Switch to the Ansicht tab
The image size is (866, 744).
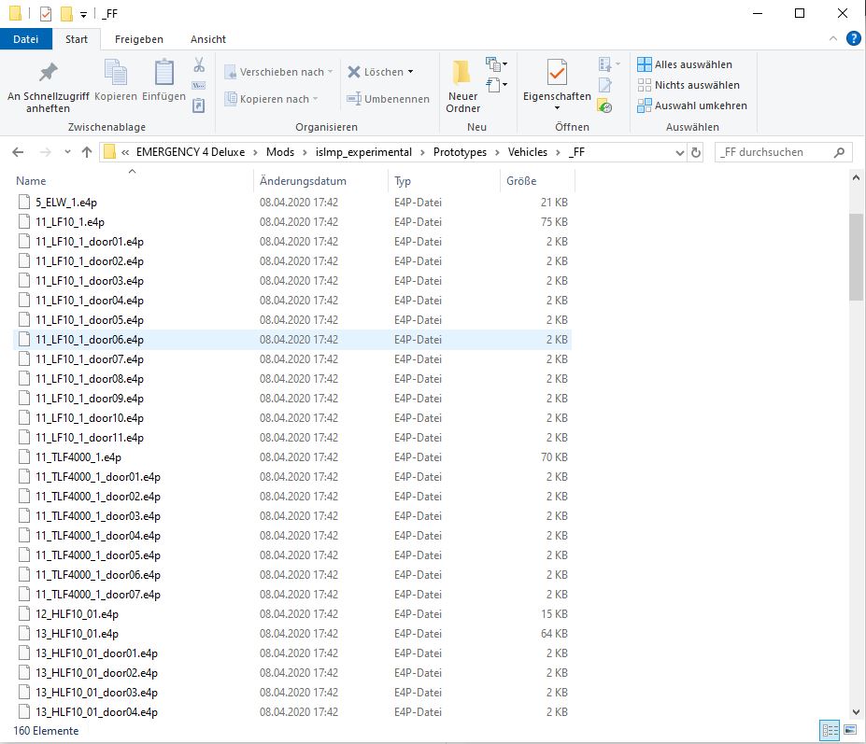(x=207, y=39)
